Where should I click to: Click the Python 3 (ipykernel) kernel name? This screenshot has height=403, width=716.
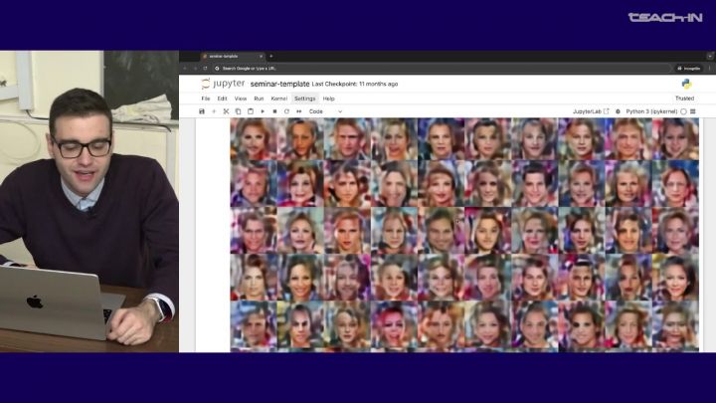[x=651, y=111]
